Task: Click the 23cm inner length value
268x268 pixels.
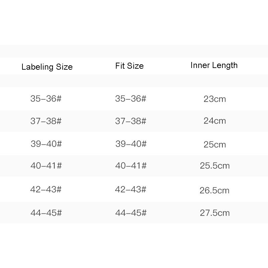Action: (215, 99)
